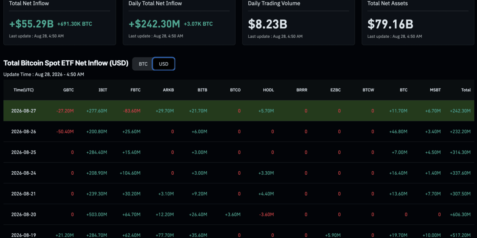Image resolution: width=477 pixels, height=238 pixels.
Task: Open the MSBT column header
Action: pyautogui.click(x=435, y=90)
